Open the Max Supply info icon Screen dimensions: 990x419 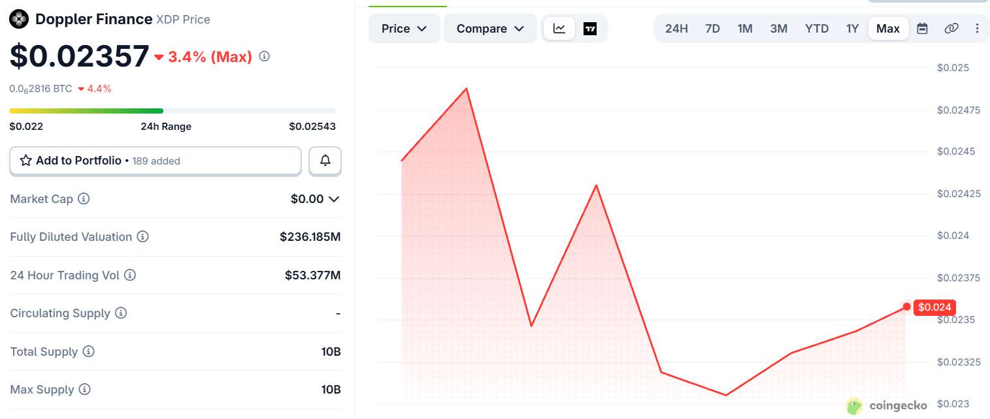pos(84,390)
